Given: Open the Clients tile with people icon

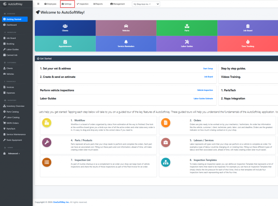Looking at the screenshot, I should point(65,28).
